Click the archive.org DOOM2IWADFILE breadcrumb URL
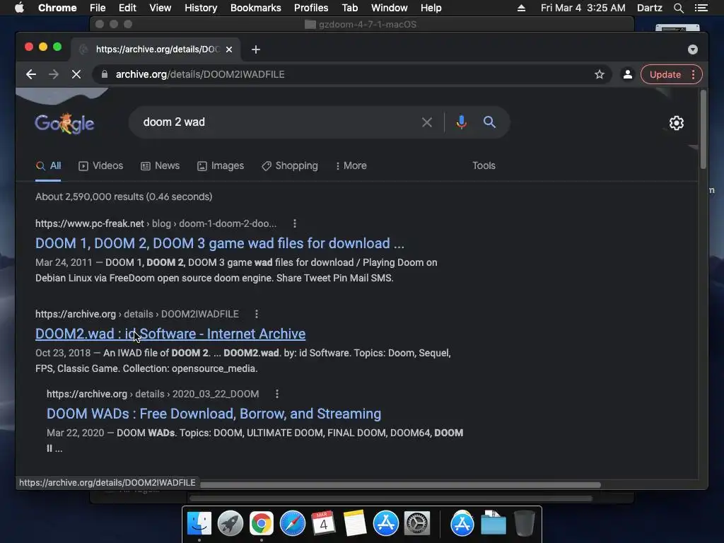The height and width of the screenshot is (543, 724). click(137, 314)
